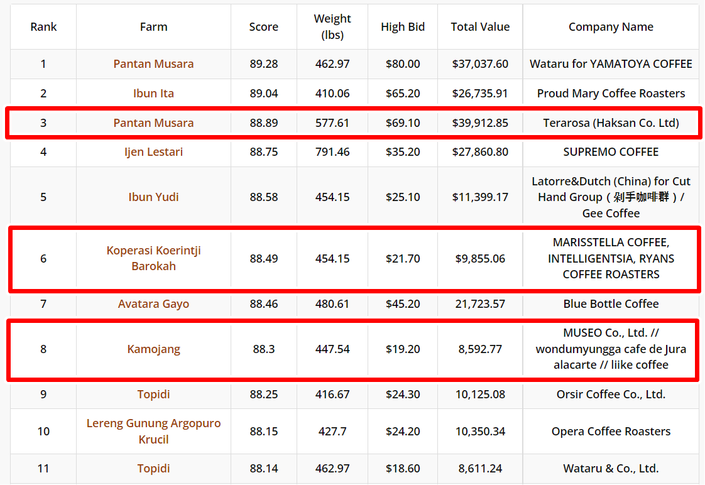Select company Terarosa (Haksan Co. Ltd)
The height and width of the screenshot is (485, 705).
611,123
